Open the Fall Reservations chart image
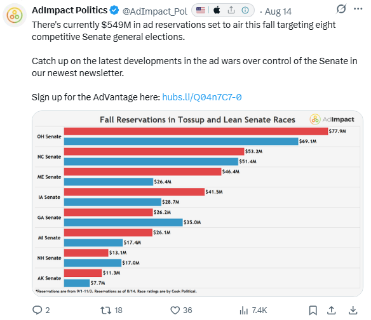 point(198,204)
